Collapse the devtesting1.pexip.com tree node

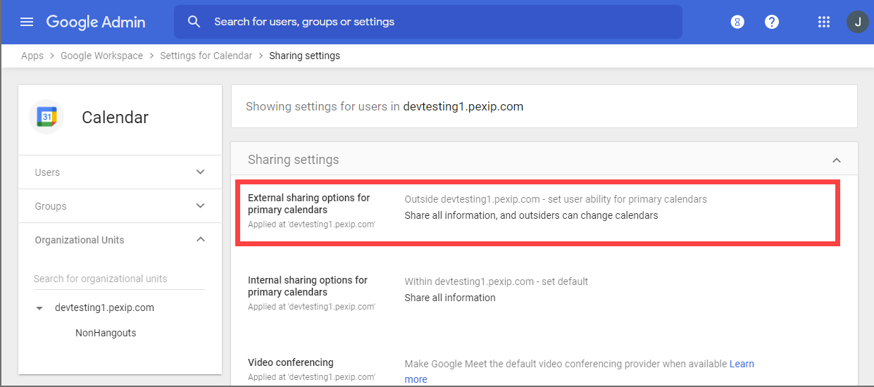(39, 308)
